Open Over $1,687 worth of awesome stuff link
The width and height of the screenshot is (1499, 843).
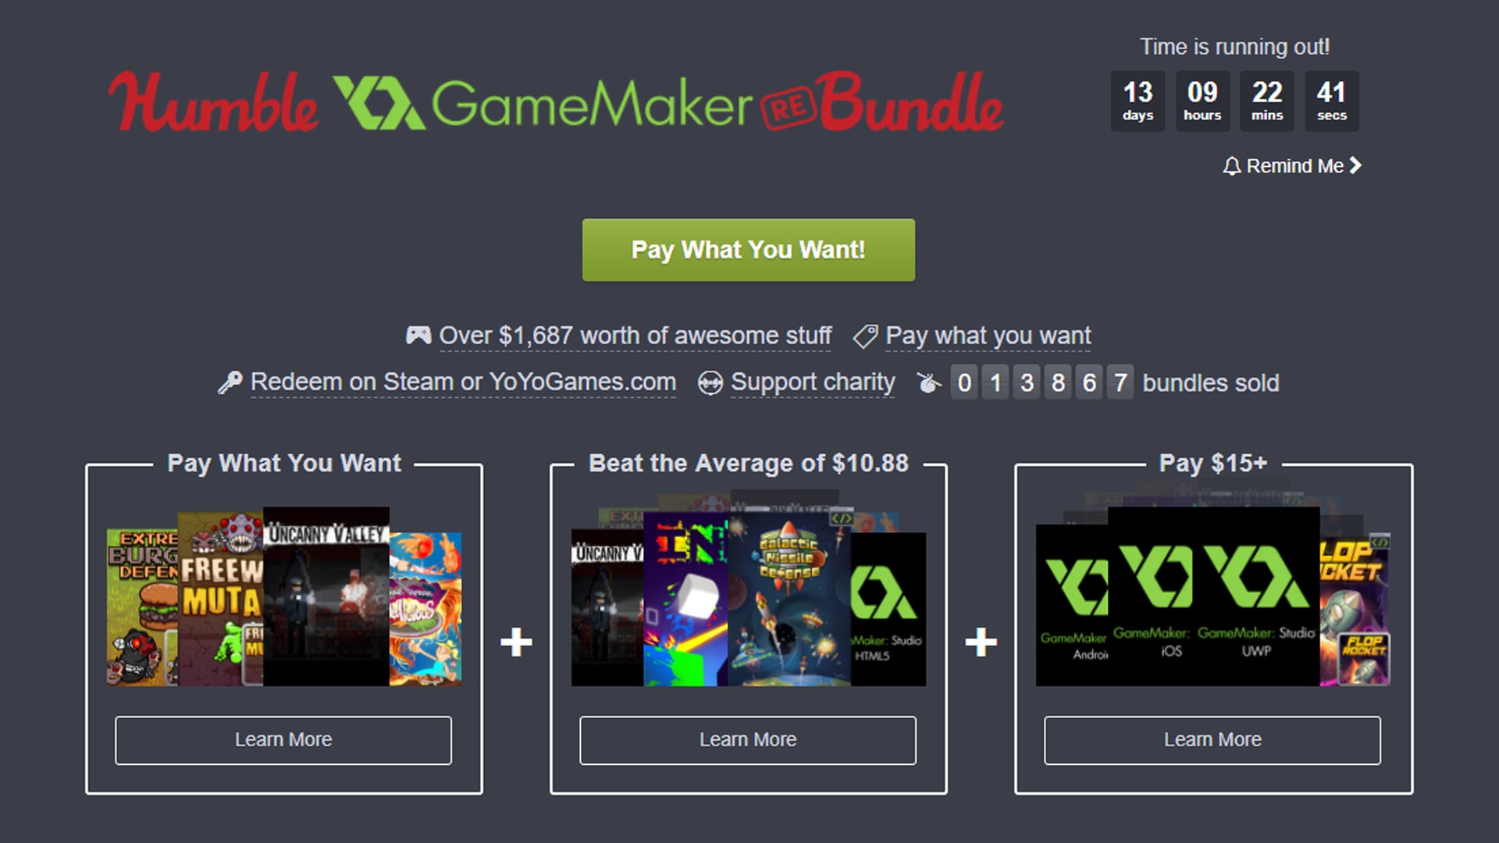(x=635, y=336)
